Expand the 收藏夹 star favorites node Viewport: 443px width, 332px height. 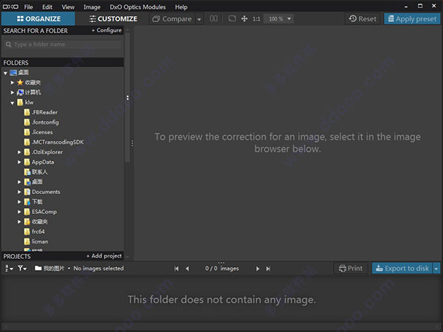[13, 83]
